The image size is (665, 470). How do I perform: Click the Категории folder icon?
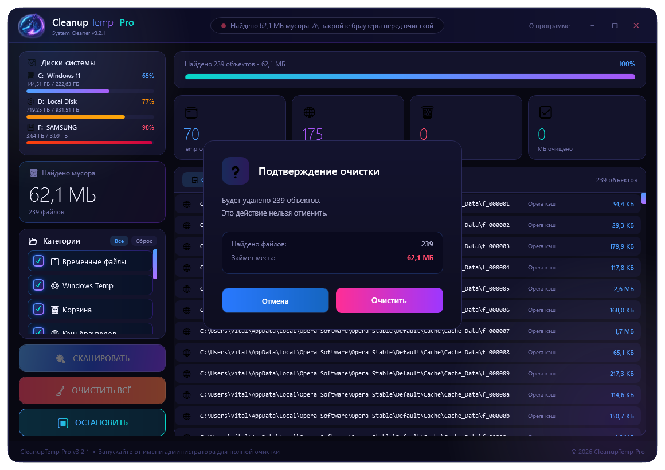click(33, 241)
